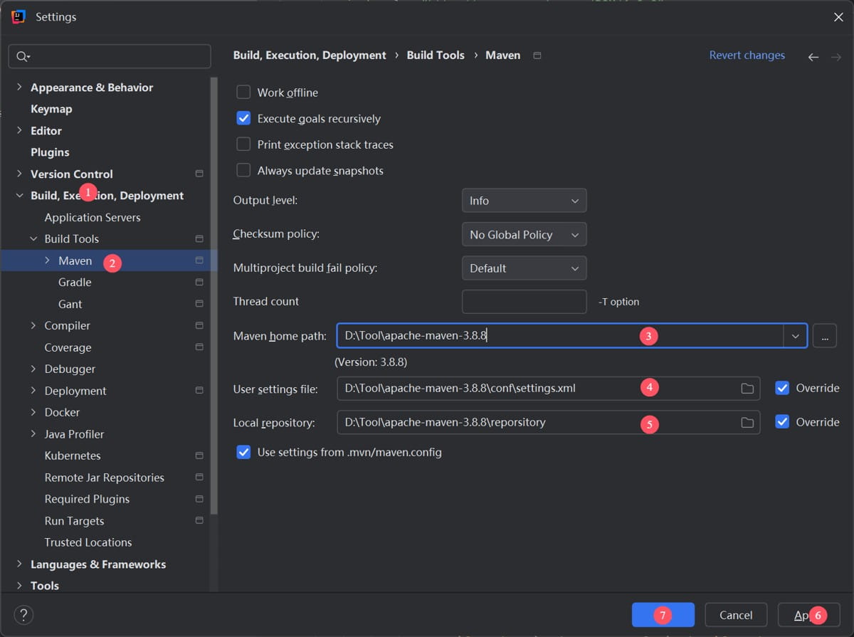Uncheck Use settings from .mvn/maven.config

coord(243,452)
